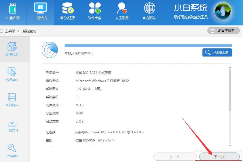
Task: Click the 主板 label
Action: pos(49,140)
